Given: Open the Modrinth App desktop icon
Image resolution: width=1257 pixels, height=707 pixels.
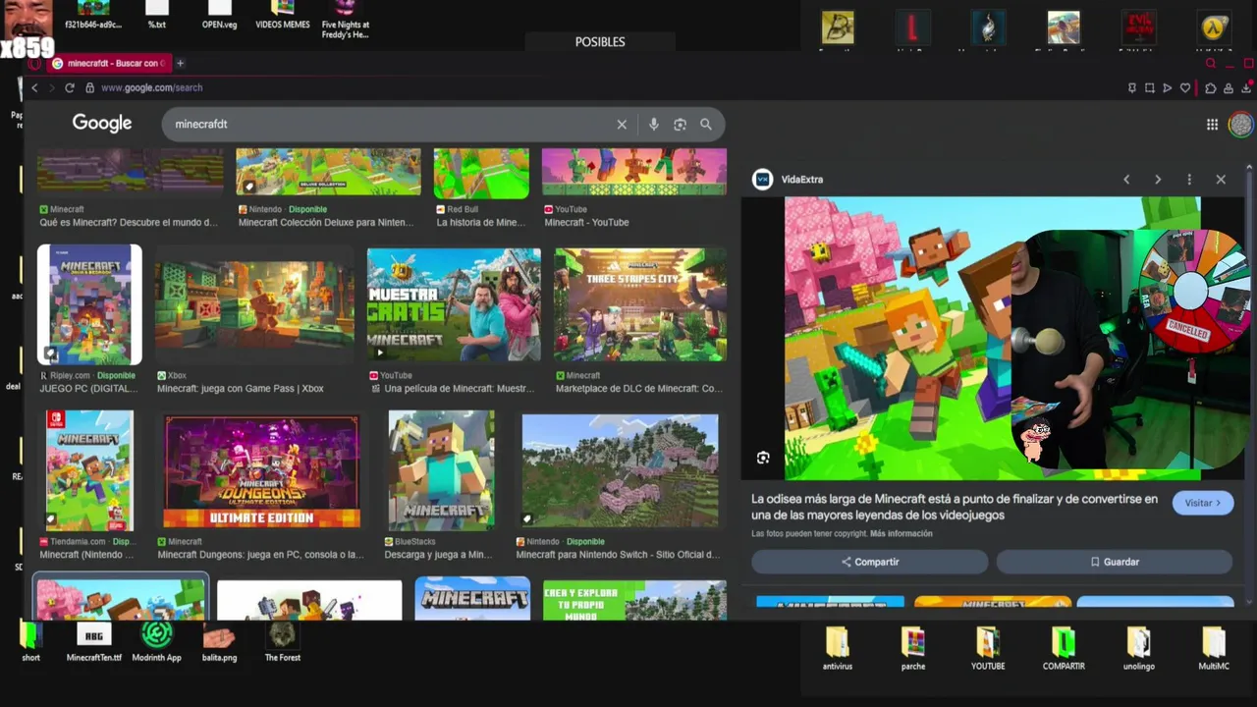Looking at the screenshot, I should [x=157, y=641].
